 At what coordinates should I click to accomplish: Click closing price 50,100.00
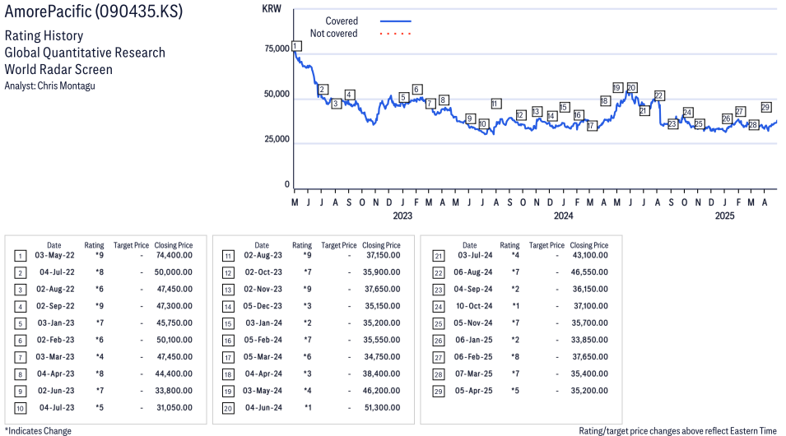coord(174,340)
